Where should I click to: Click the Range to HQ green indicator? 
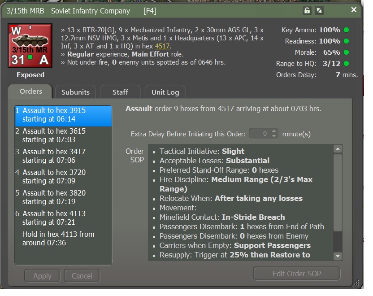click(x=347, y=64)
